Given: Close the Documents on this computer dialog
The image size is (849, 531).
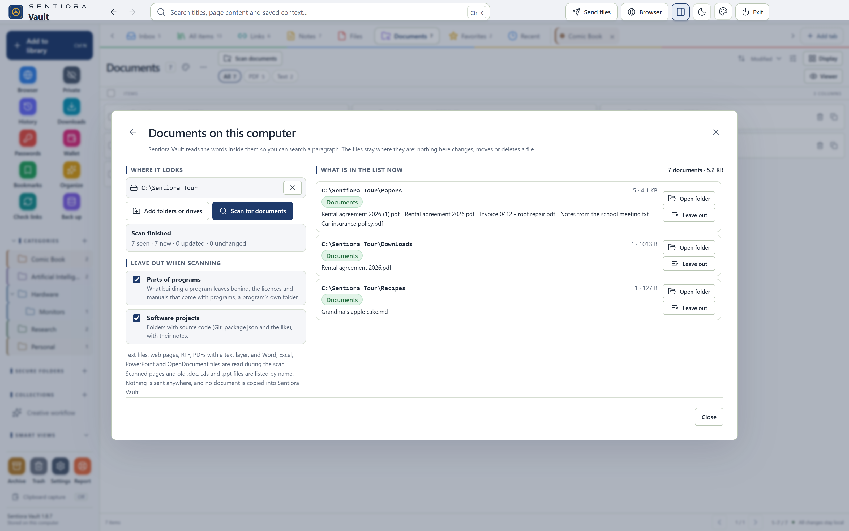Looking at the screenshot, I should point(715,132).
